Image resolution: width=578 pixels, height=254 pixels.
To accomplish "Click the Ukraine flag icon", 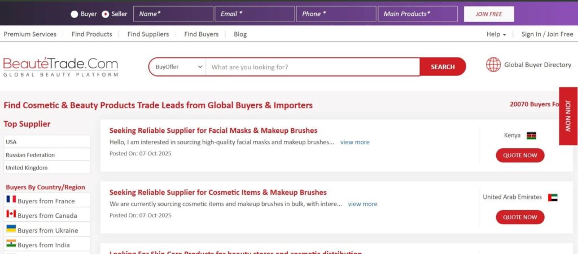I will click(x=11, y=229).
